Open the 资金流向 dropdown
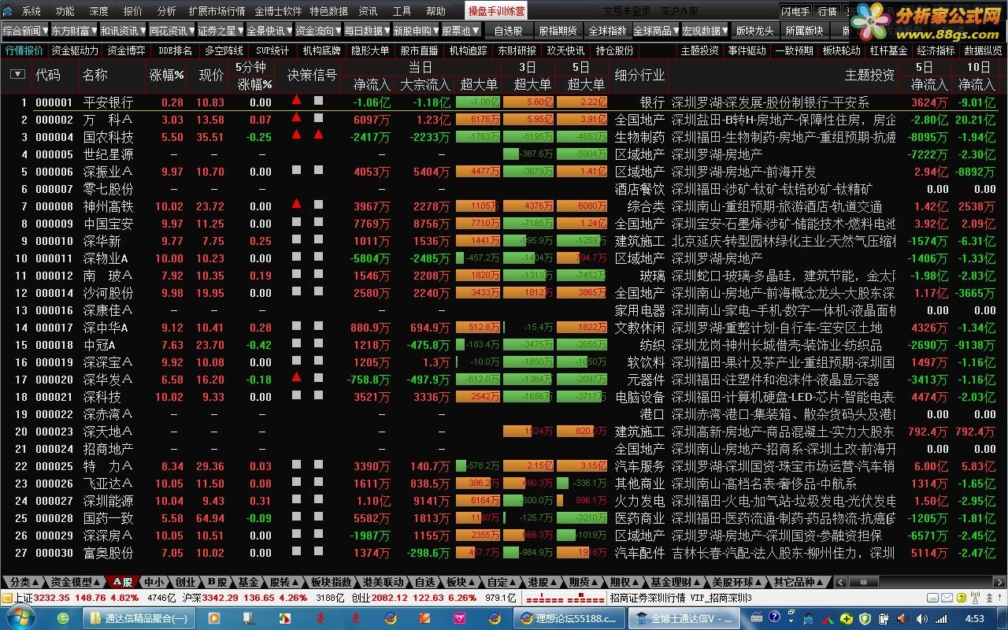Screen dimensions: 1008x630 click(x=317, y=31)
